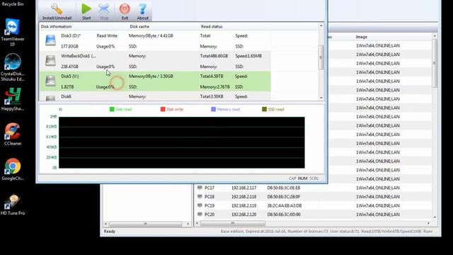The image size is (453, 255).
Task: Click the olive SSD read legend swatch
Action: (264, 109)
